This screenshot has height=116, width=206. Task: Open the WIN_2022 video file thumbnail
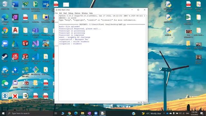point(199,45)
